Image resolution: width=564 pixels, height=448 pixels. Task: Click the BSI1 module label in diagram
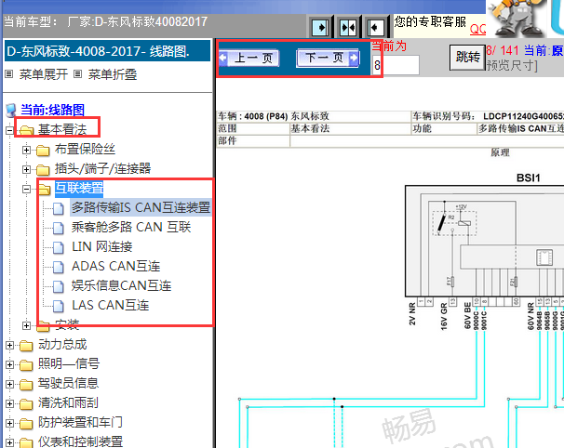[529, 178]
